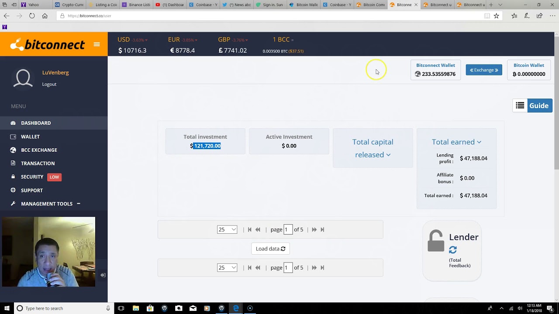Click the Lender refresh icon
The width and height of the screenshot is (559, 314).
(x=453, y=250)
